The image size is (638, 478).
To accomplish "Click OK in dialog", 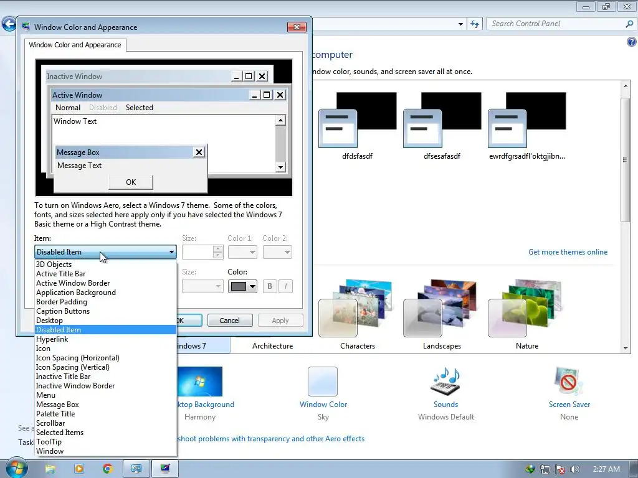I will pos(189,321).
